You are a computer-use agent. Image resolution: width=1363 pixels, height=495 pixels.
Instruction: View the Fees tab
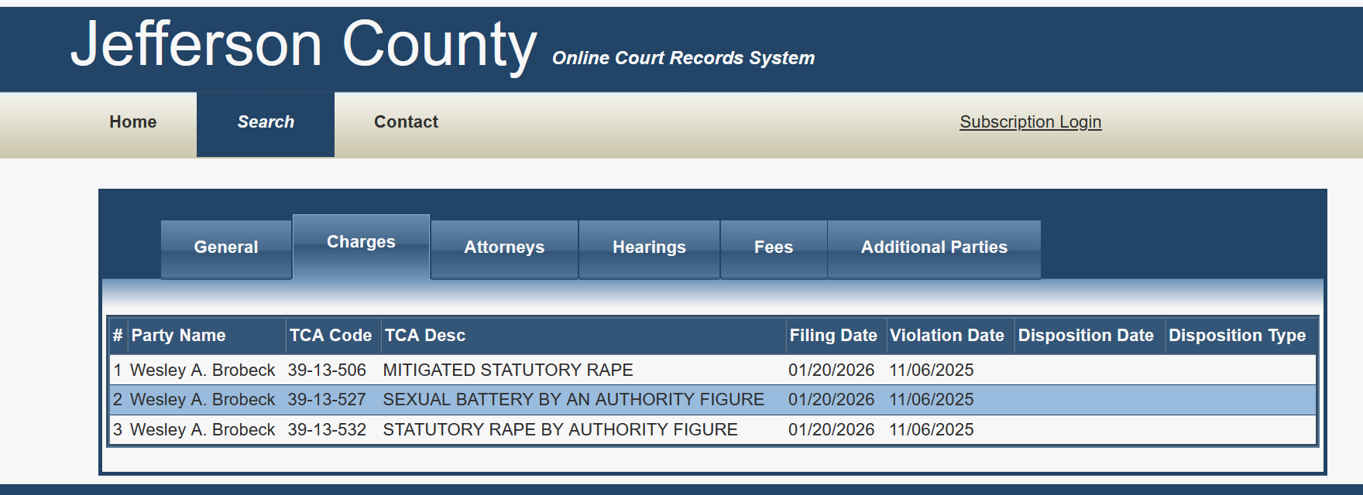[x=774, y=248]
